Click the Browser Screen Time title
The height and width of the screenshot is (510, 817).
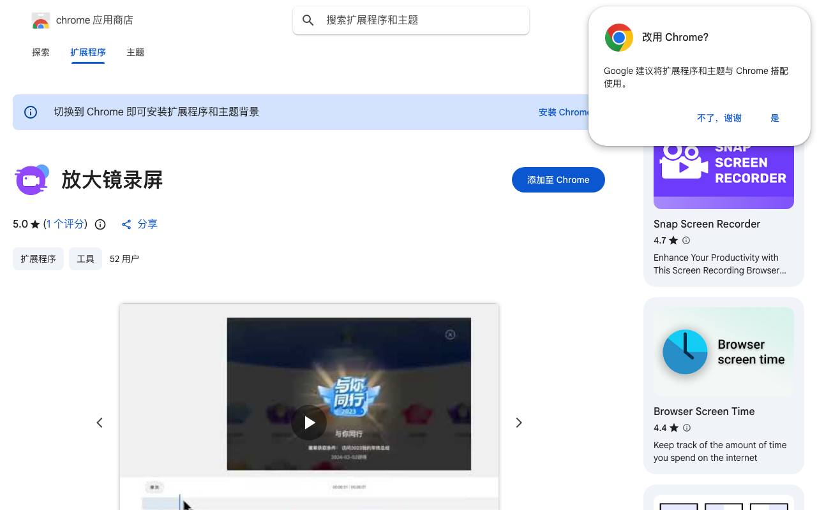(x=704, y=412)
